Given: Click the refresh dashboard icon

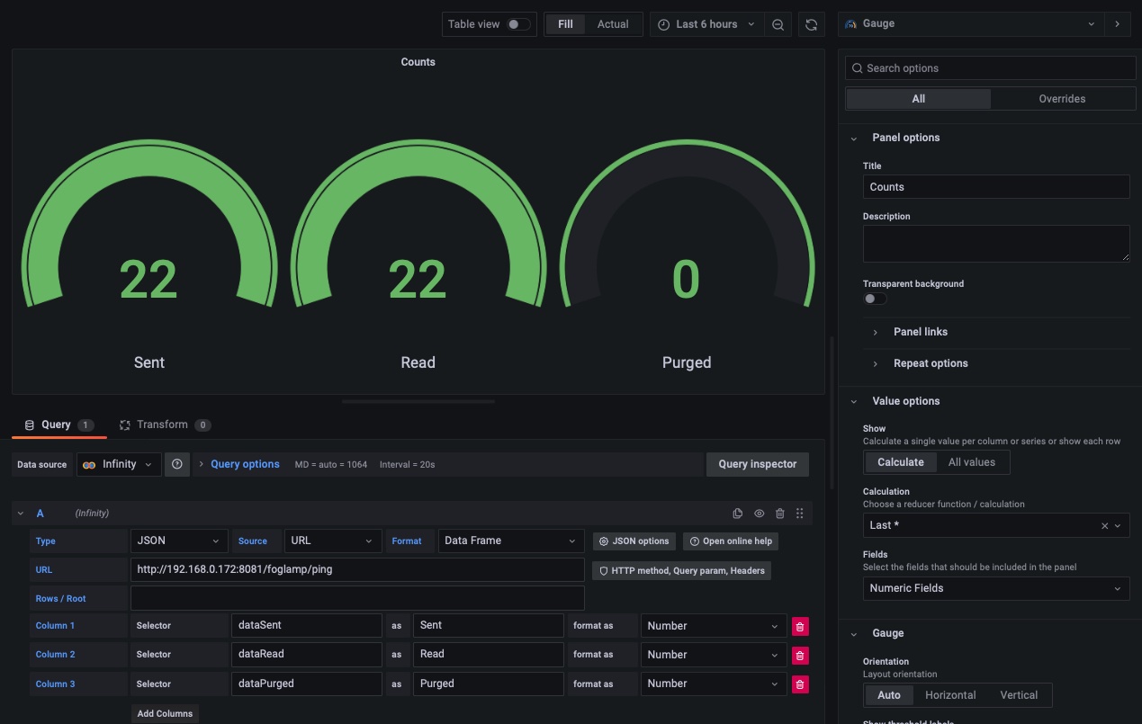Looking at the screenshot, I should (812, 24).
